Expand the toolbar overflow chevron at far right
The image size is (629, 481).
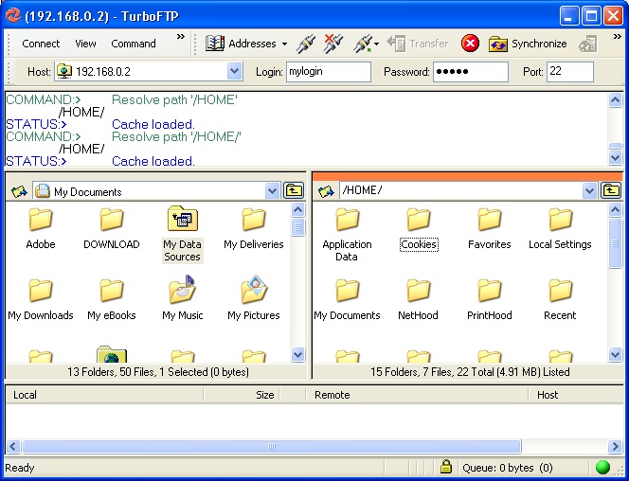(618, 37)
